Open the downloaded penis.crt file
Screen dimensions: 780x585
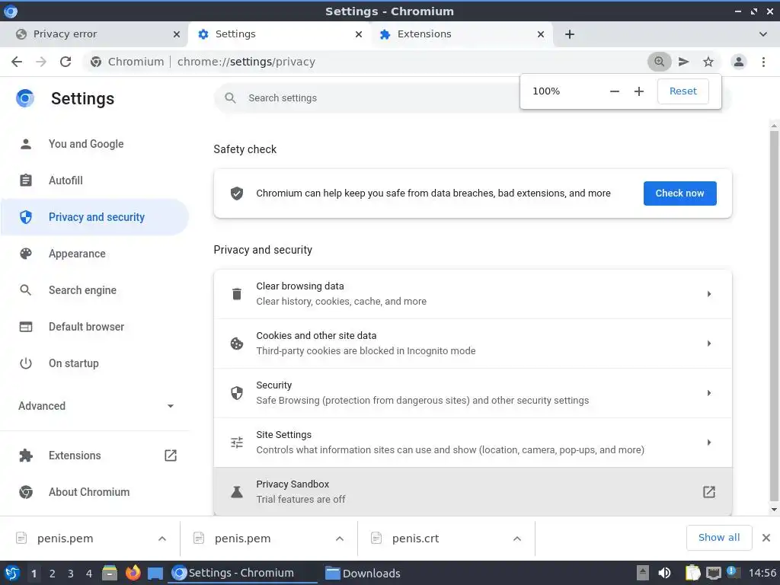(x=415, y=539)
